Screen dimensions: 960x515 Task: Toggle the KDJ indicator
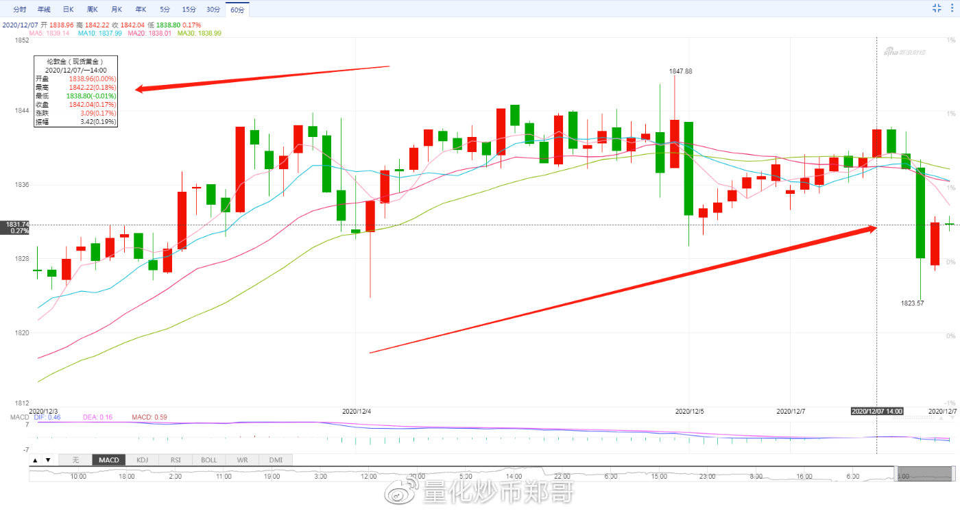[142, 460]
